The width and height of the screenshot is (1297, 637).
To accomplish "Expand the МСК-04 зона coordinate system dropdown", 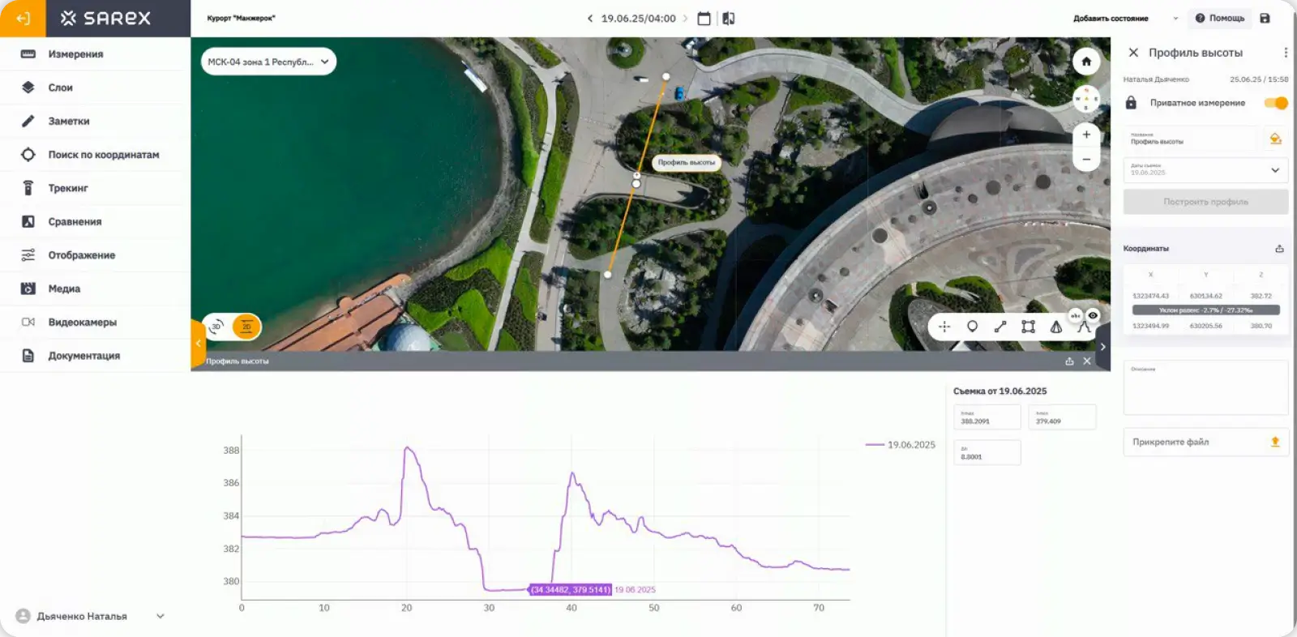I will click(268, 62).
